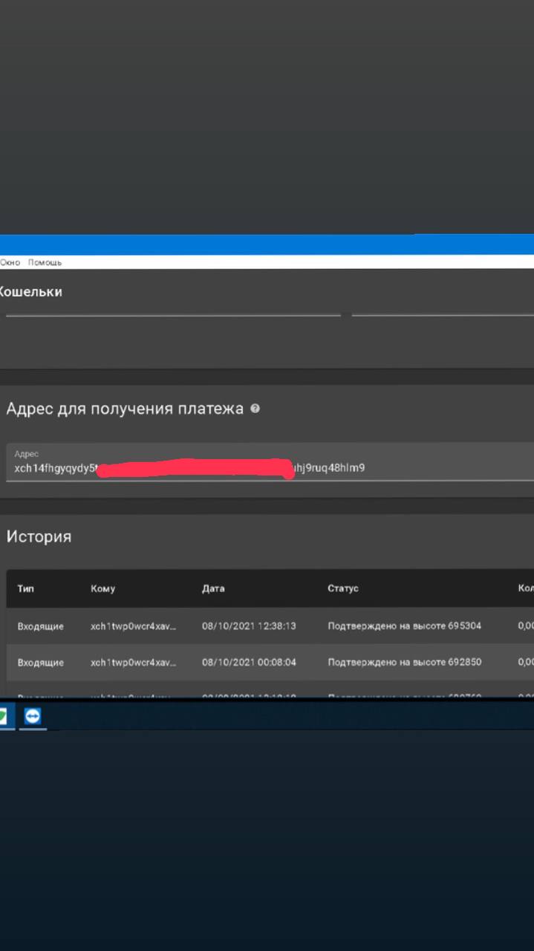The width and height of the screenshot is (534, 951).
Task: Open the TeamViewer icon in the taskbar
Action: [33, 715]
